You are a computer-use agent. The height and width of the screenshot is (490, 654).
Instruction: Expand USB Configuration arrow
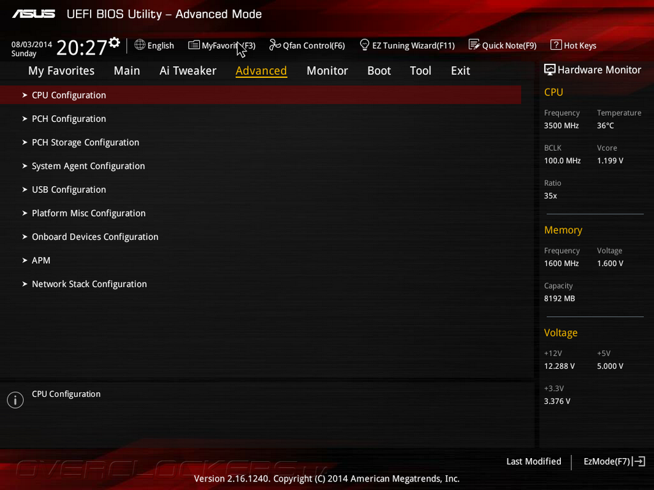coord(25,190)
